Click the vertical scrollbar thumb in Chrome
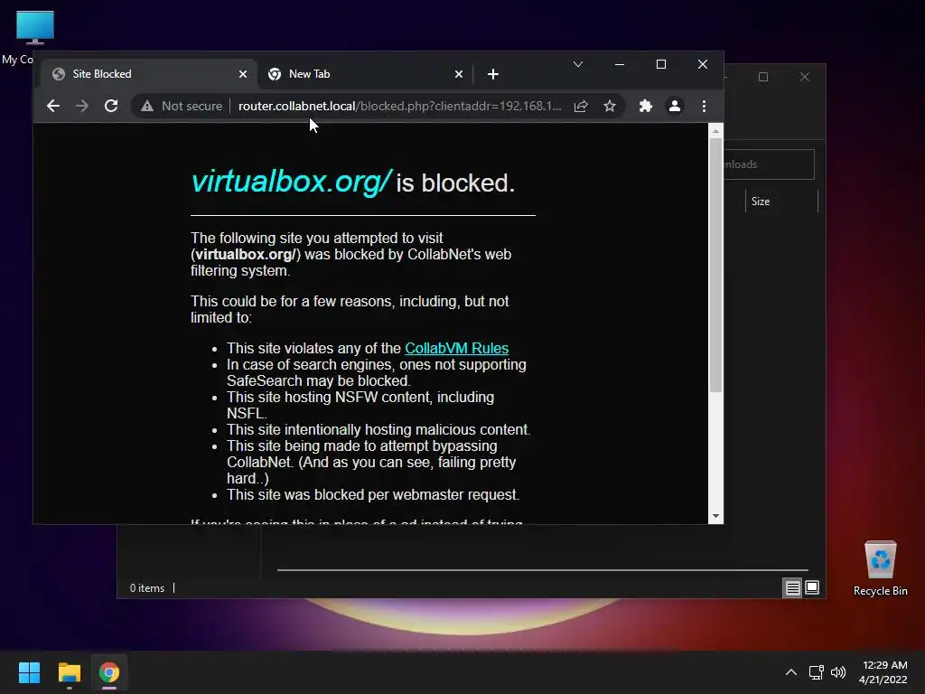925x694 pixels. 715,265
